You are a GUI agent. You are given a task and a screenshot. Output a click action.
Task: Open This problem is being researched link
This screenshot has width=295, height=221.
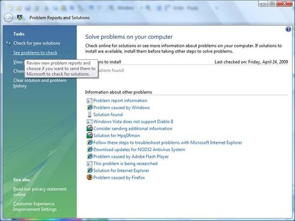point(125,163)
